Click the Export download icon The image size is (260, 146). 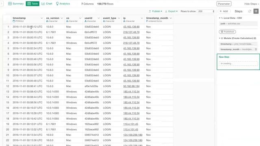click(x=166, y=11)
